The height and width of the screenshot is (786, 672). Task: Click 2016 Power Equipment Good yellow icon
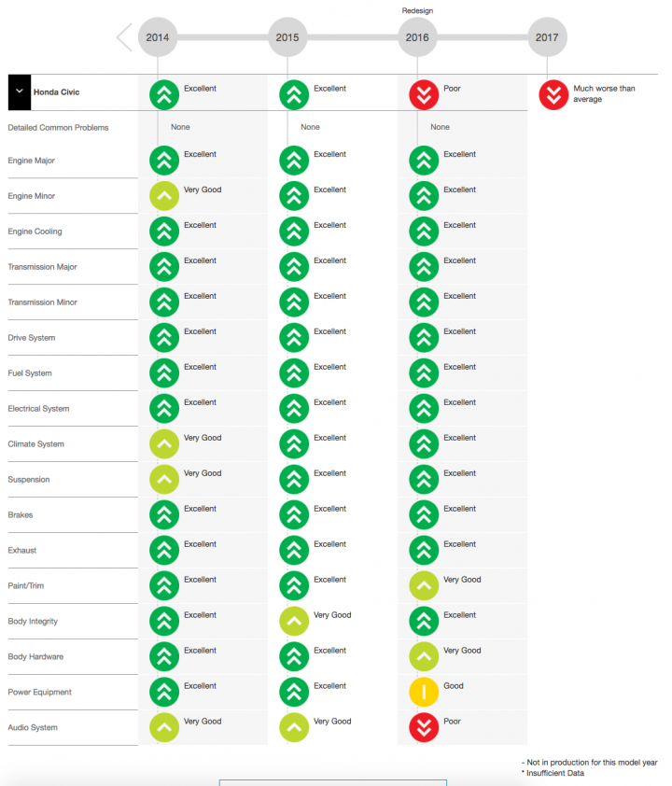[424, 693]
